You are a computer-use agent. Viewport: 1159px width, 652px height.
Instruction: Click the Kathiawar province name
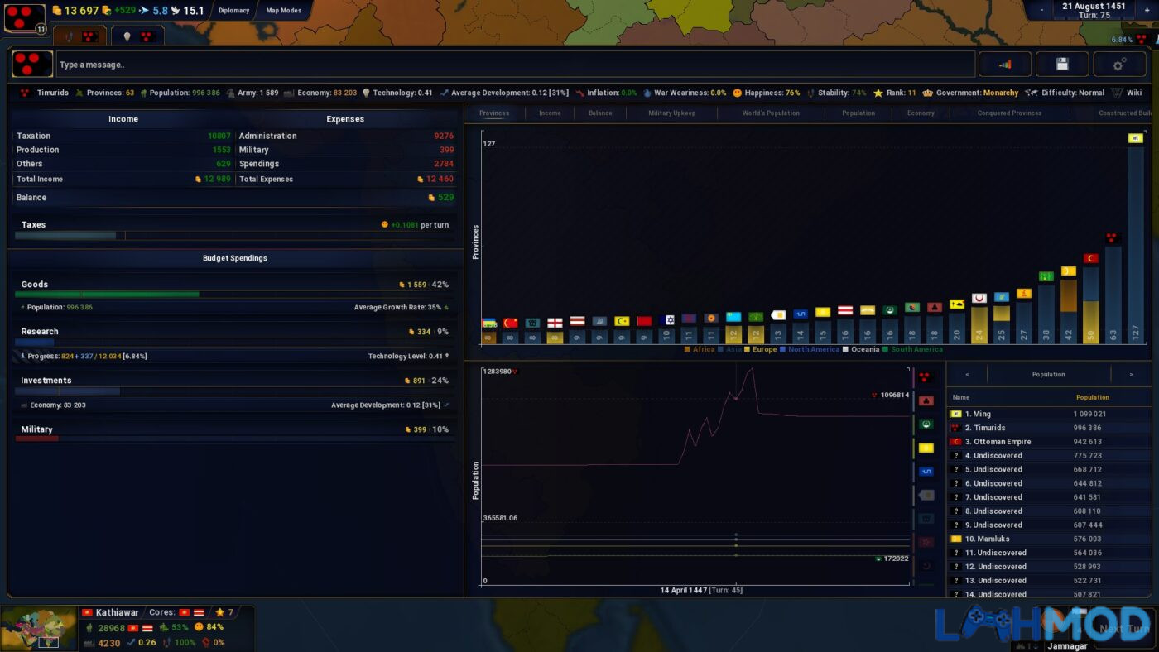pyautogui.click(x=117, y=612)
